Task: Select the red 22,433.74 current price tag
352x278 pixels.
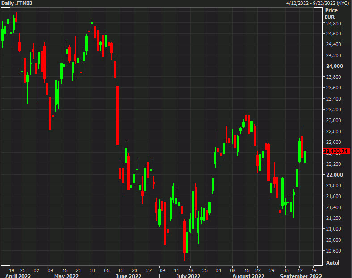Action: 336,151
